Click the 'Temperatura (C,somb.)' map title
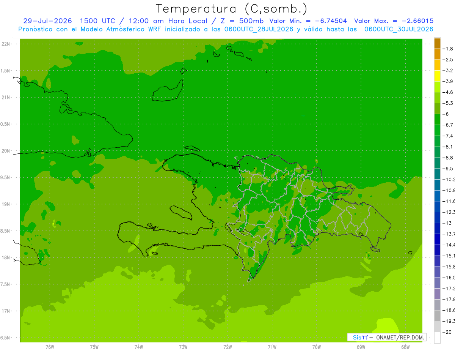This screenshot has width=455, height=352. (231, 9)
